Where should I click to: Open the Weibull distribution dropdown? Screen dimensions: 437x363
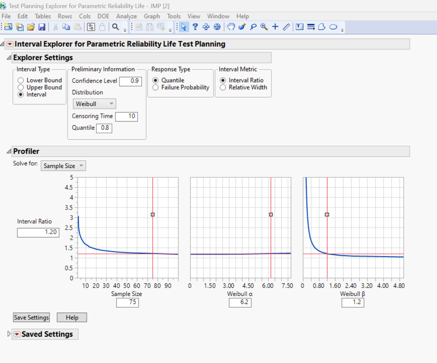pyautogui.click(x=94, y=104)
